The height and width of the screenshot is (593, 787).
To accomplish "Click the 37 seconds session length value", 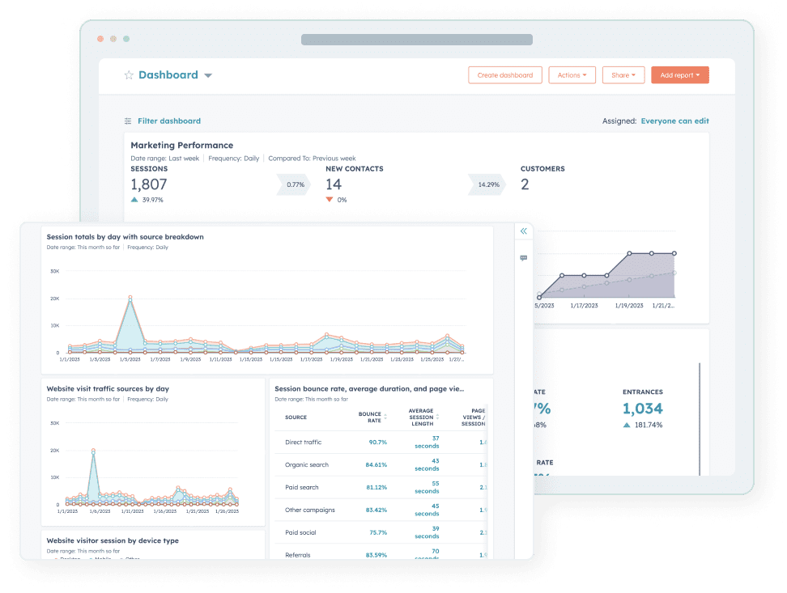I will pyautogui.click(x=428, y=443).
